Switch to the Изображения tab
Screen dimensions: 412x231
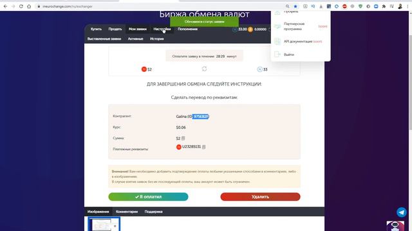98,212
